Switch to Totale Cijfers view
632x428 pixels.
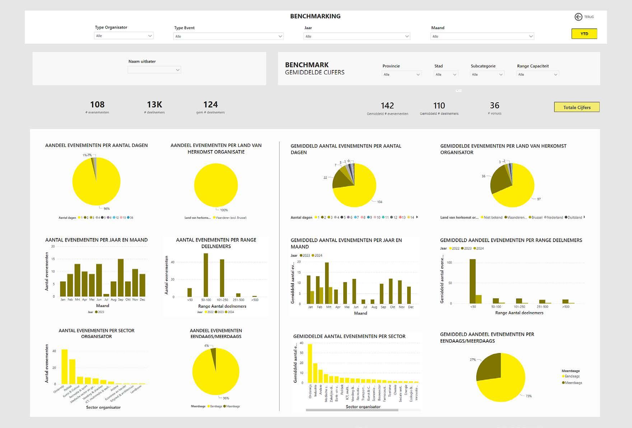click(x=577, y=107)
